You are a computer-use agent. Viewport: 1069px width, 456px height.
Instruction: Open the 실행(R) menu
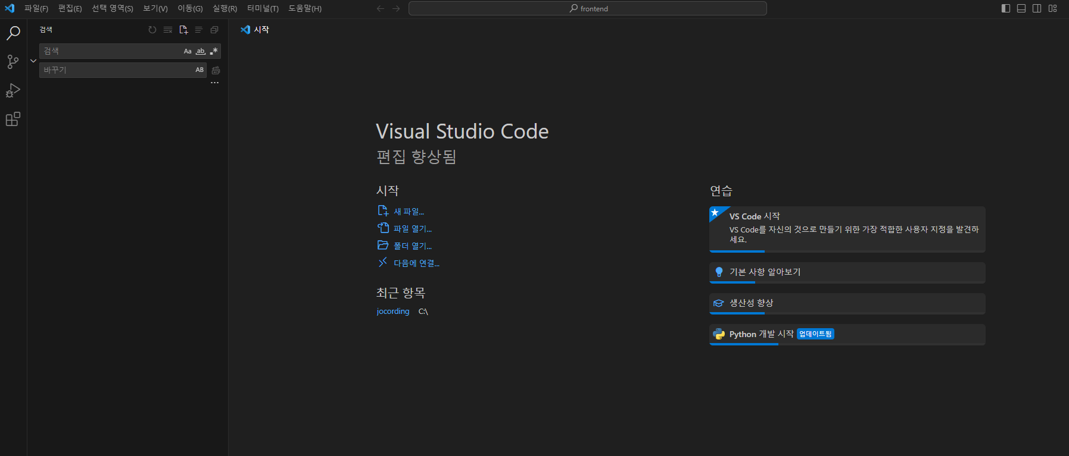[225, 8]
